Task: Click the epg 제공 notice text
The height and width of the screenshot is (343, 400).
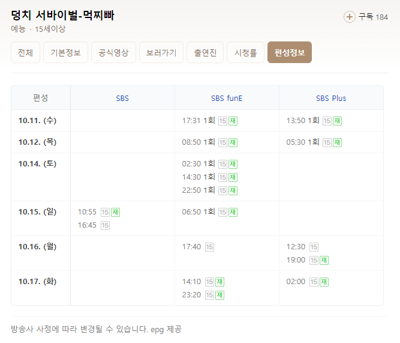Action: 166,329
